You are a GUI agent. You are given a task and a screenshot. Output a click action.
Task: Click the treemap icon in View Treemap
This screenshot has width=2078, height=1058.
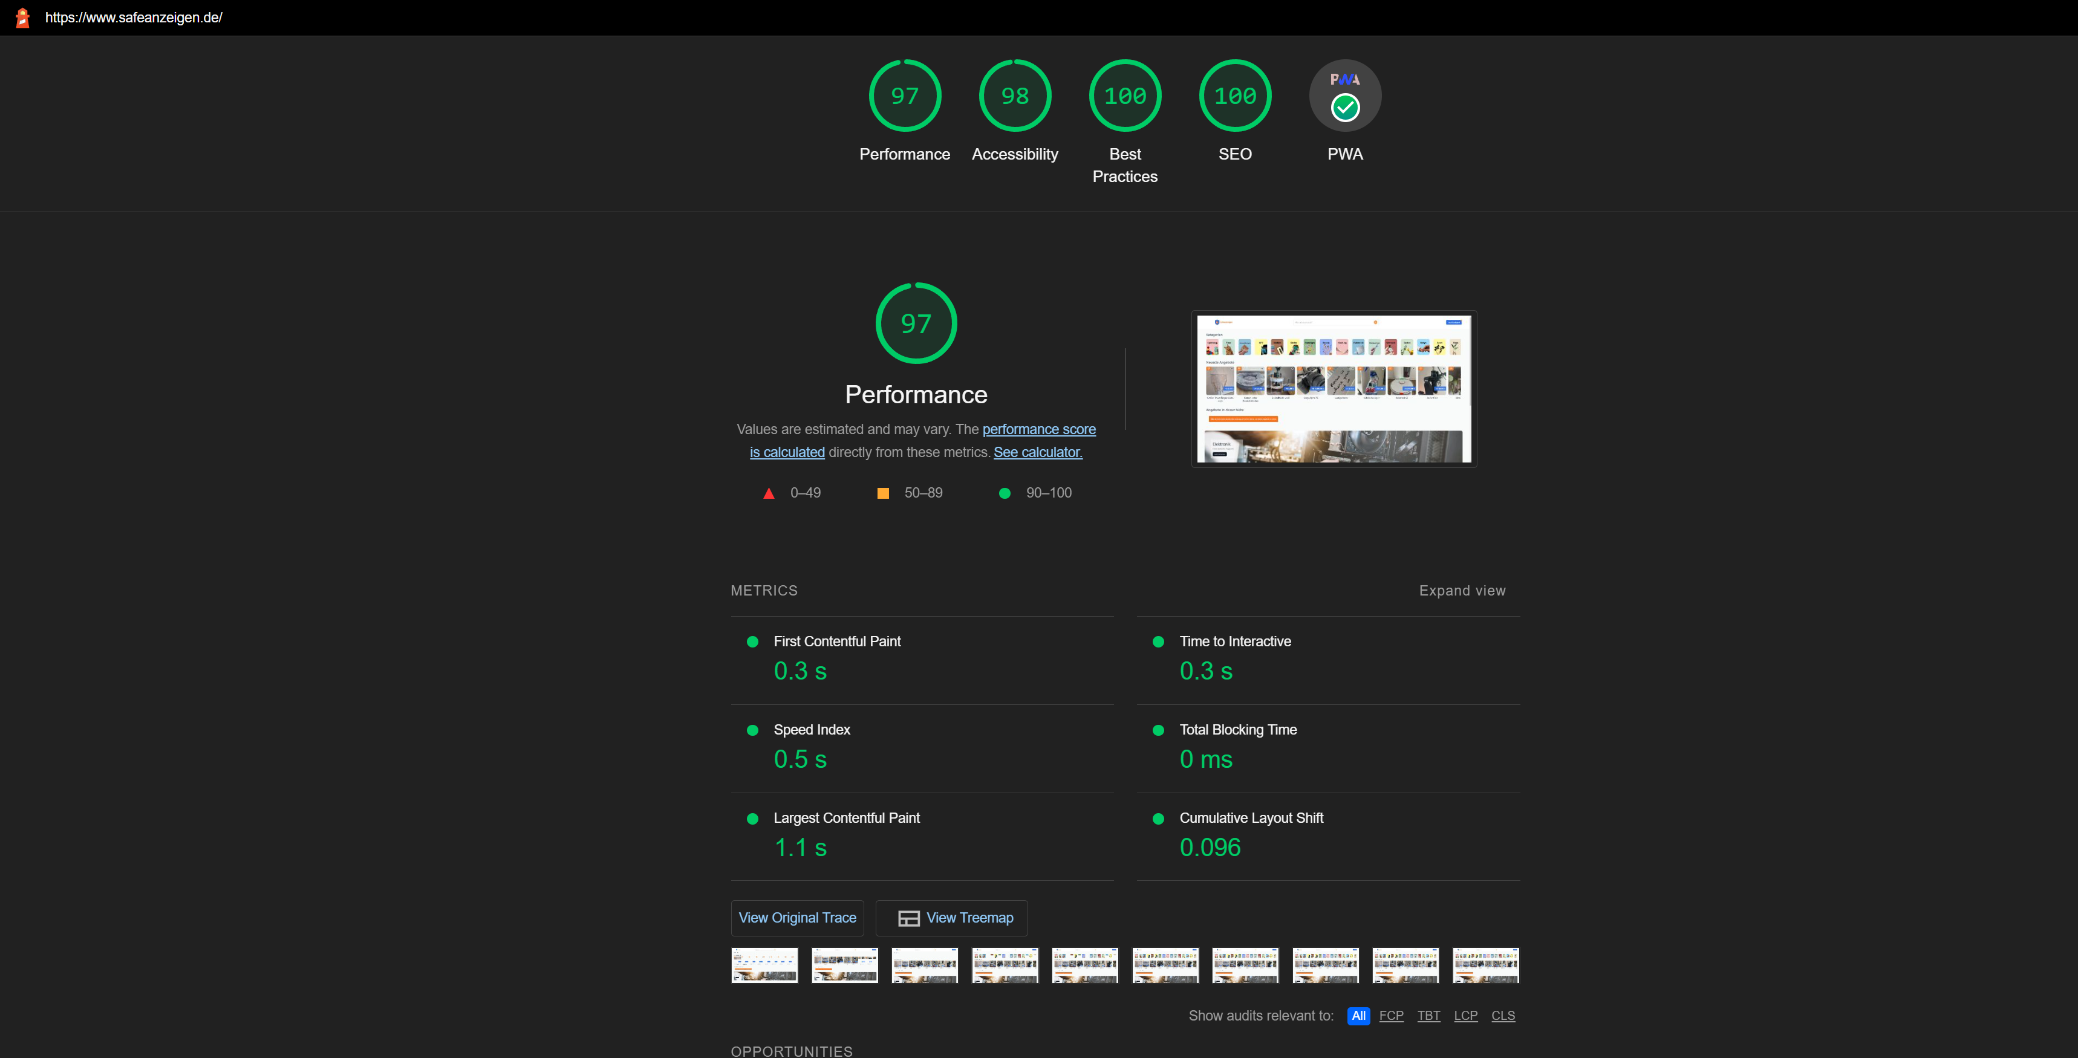pos(908,918)
